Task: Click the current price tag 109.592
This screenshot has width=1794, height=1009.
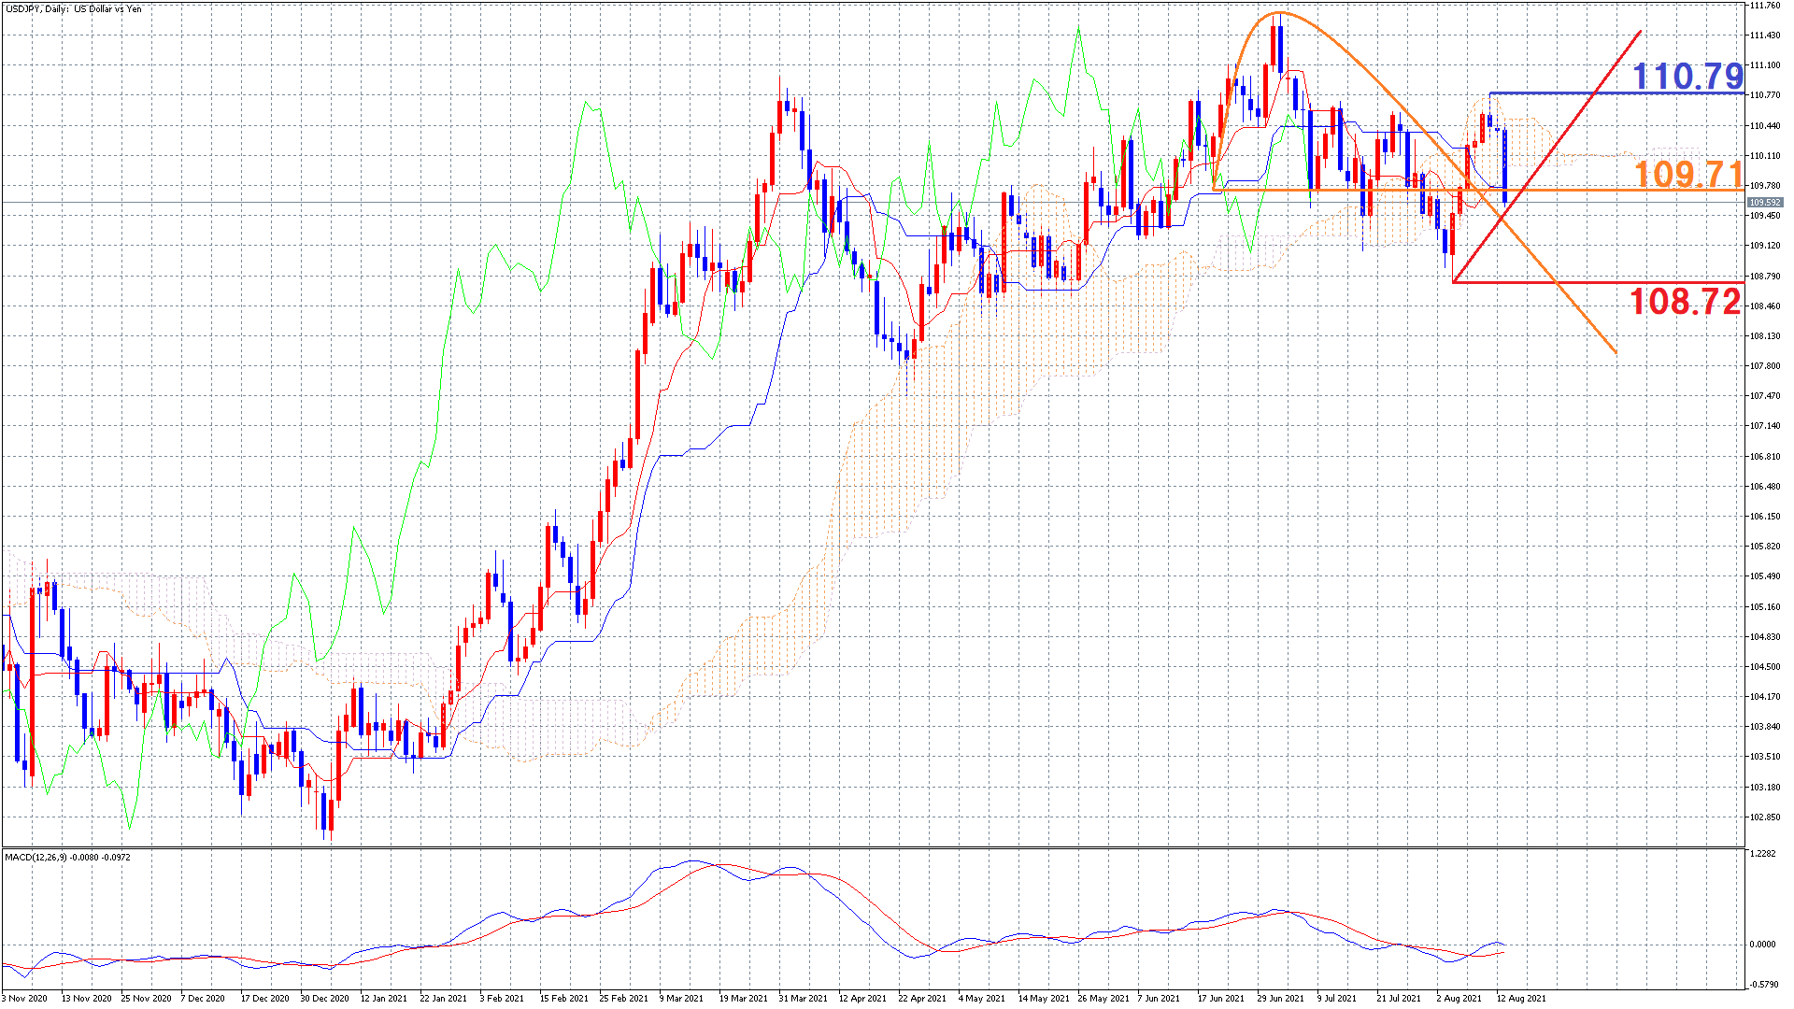Action: click(x=1764, y=202)
